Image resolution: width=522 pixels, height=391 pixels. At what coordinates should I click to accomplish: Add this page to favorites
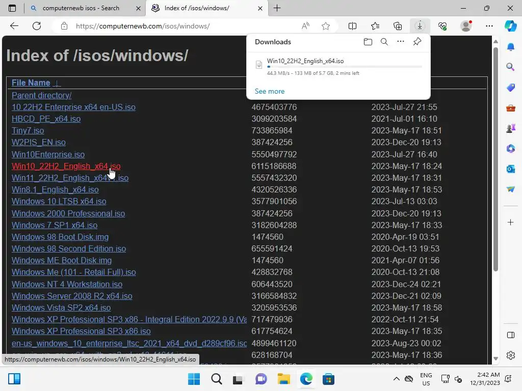[x=326, y=26]
